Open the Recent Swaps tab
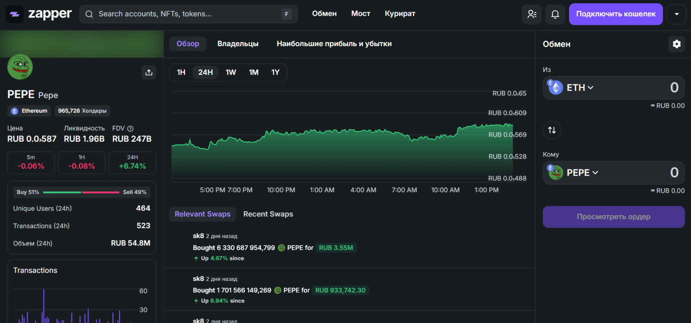This screenshot has height=323, width=691. pos(268,214)
